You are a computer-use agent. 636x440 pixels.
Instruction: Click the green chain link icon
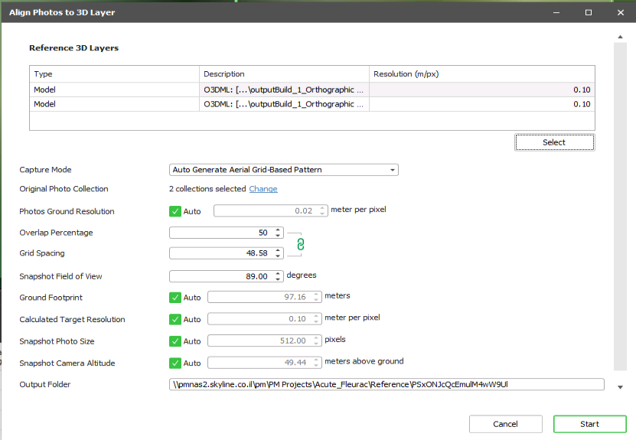point(301,243)
